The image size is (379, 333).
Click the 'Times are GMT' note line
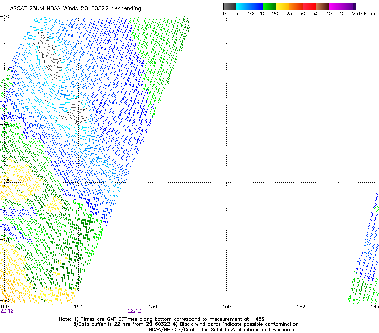pyautogui.click(x=162, y=319)
